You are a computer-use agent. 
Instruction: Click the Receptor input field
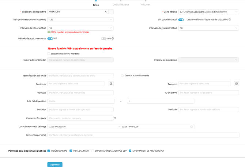(x=204, y=84)
